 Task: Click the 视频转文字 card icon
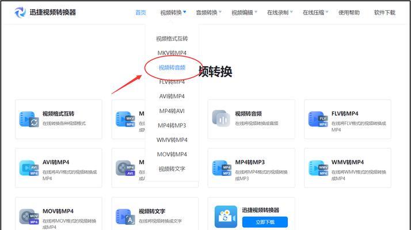point(125,217)
